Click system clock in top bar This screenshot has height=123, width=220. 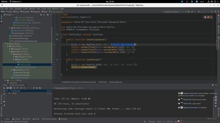pos(110,1)
